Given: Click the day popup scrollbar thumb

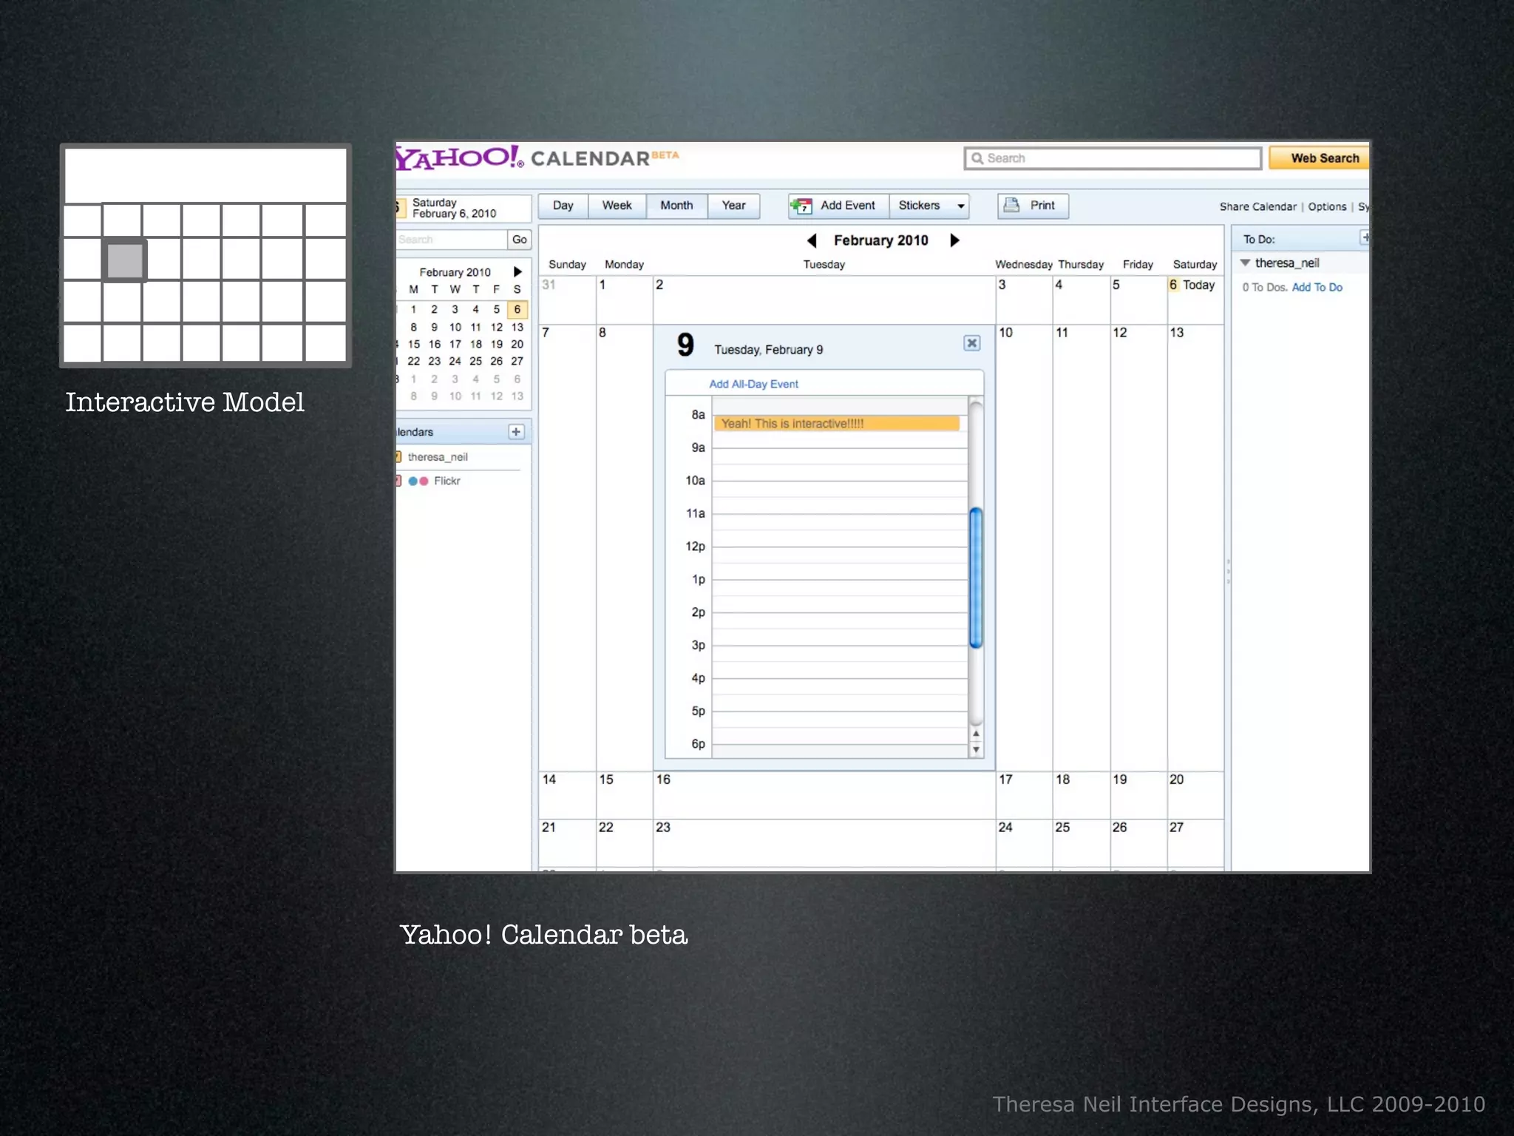Looking at the screenshot, I should point(976,578).
